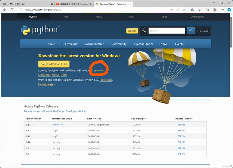Click the prerelease link in the 3.13 row
Viewport: 233px width, 168px height.
(58, 125)
